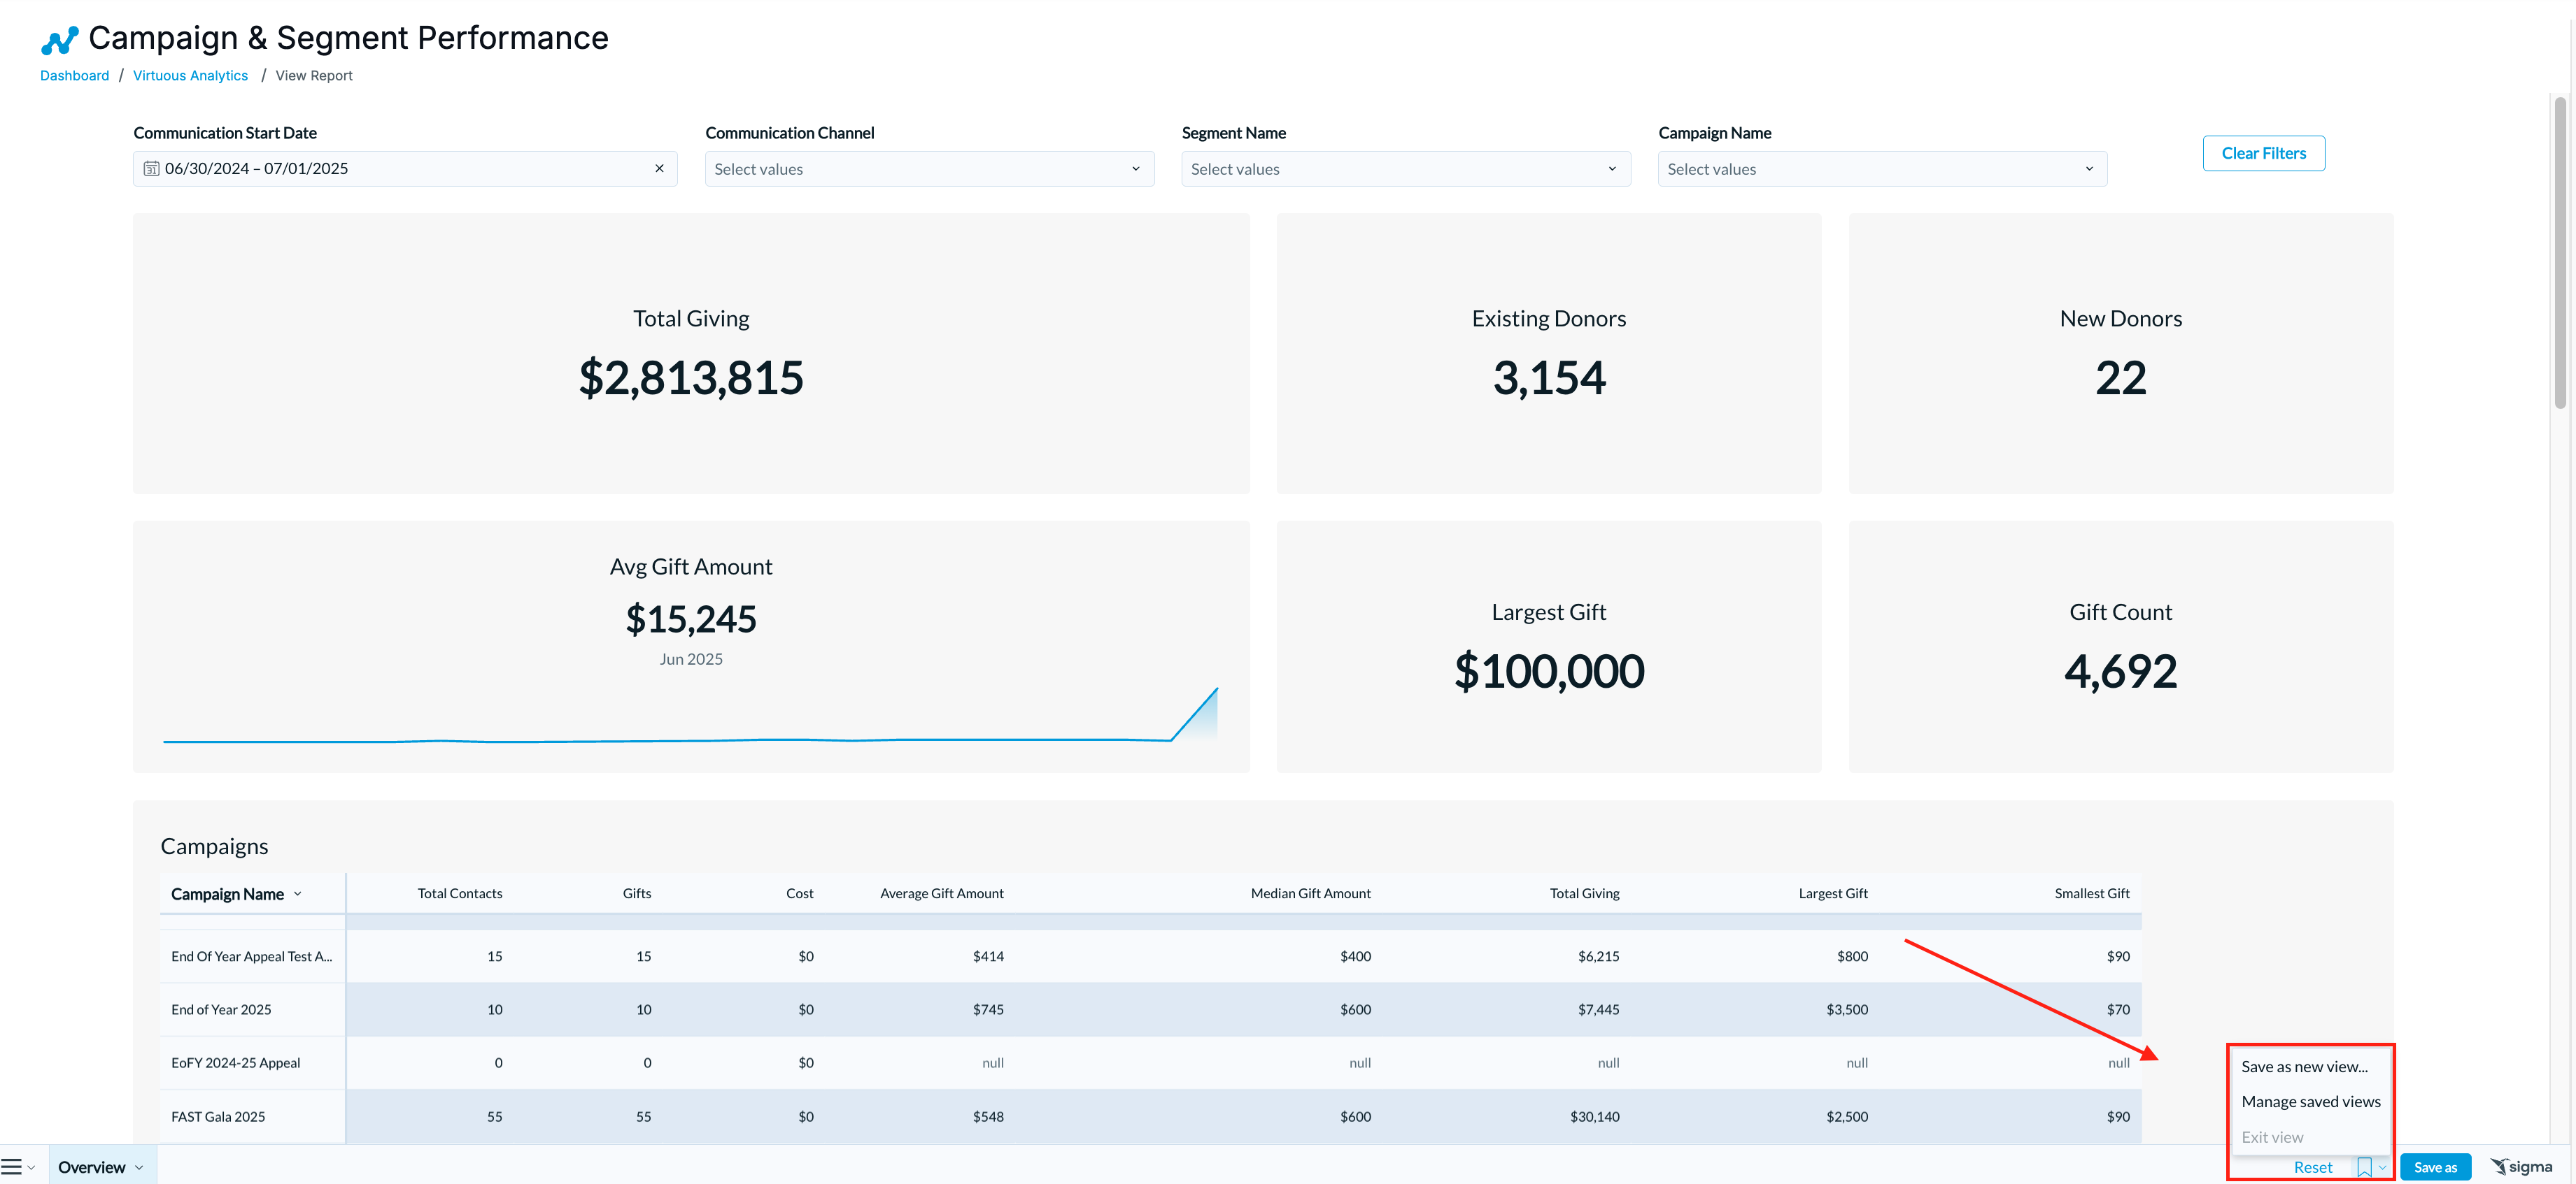Choose 'Save as new view...' from the menu

click(x=2304, y=1066)
